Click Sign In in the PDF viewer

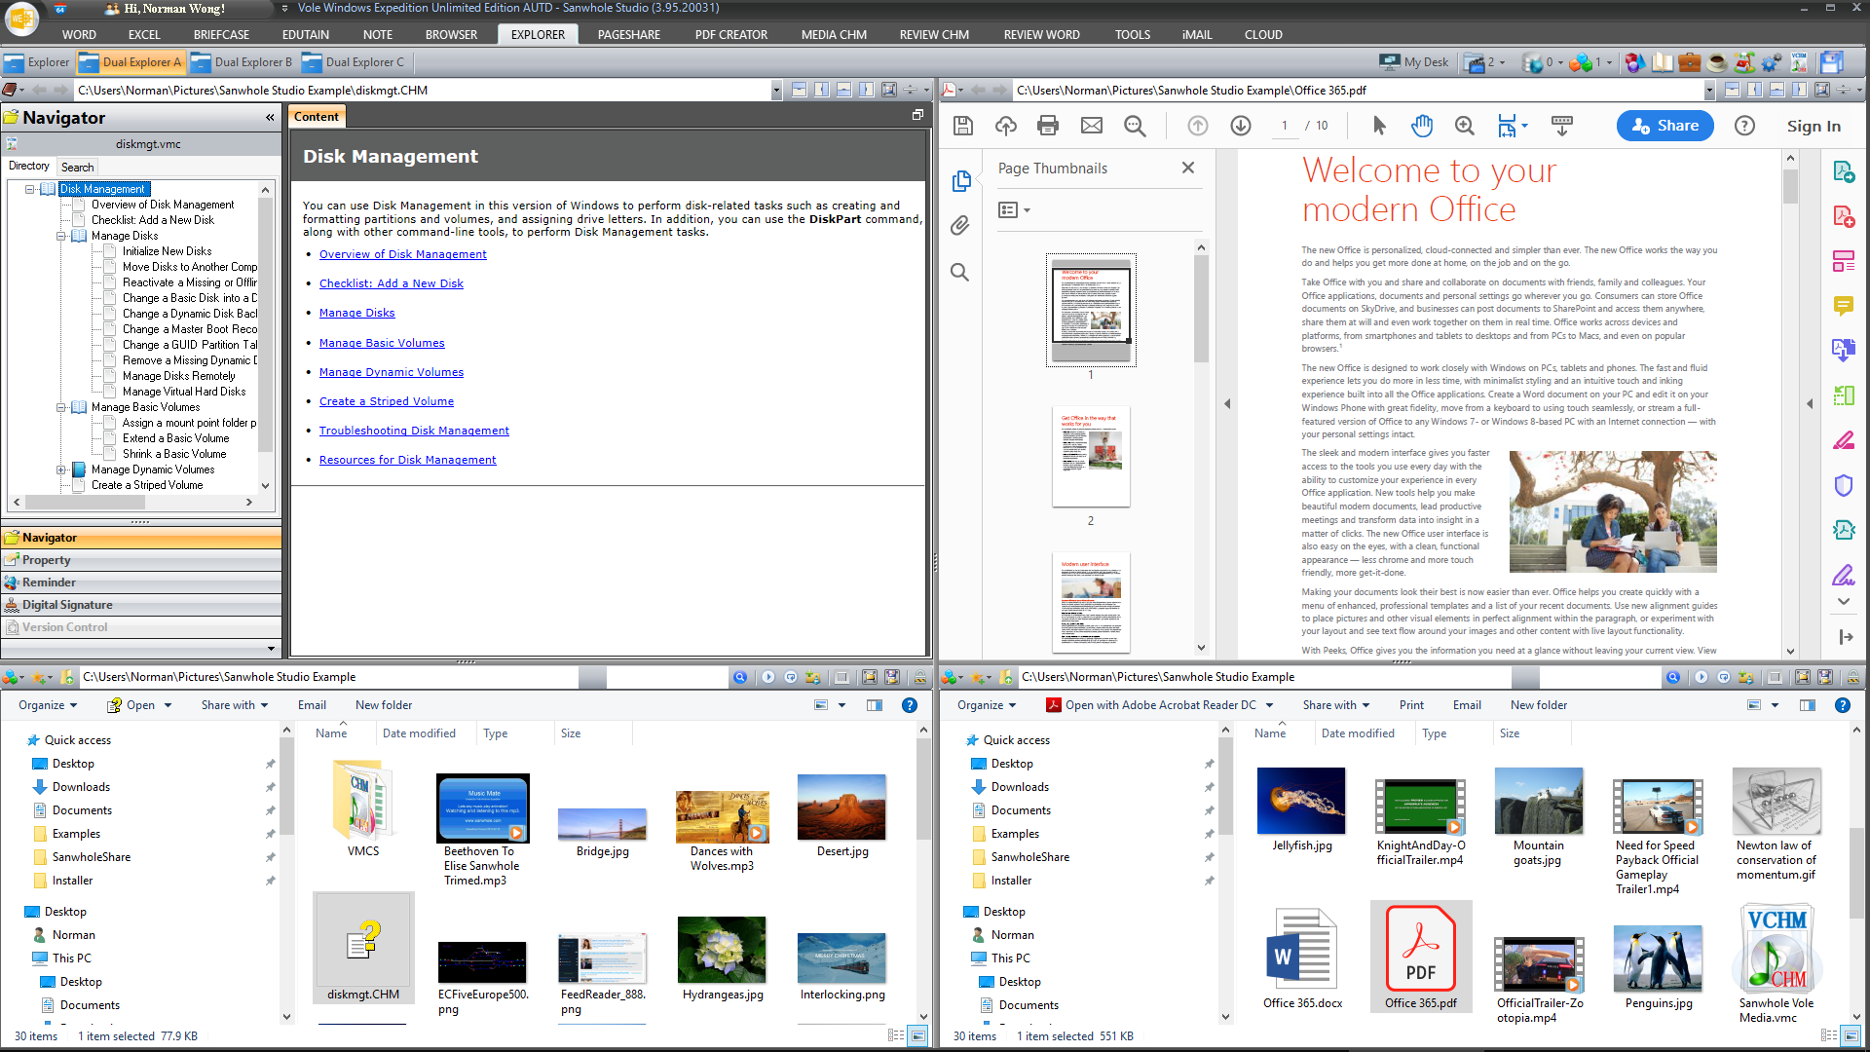pyautogui.click(x=1814, y=126)
